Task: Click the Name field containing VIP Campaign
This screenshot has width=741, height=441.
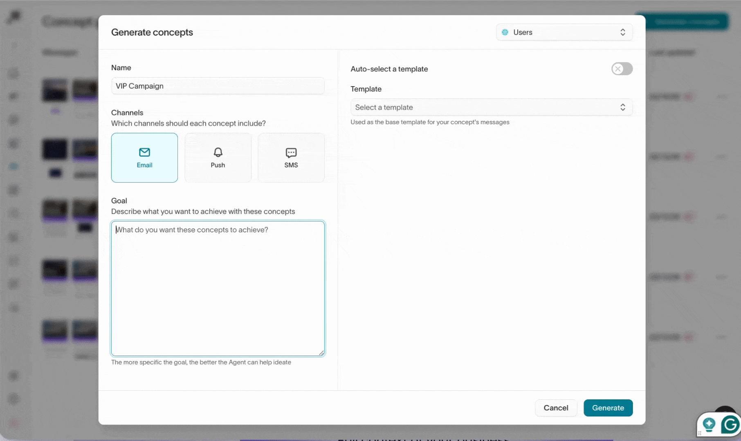Action: point(218,86)
